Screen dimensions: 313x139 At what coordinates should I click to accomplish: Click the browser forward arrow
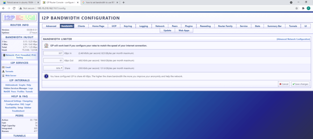9,8
